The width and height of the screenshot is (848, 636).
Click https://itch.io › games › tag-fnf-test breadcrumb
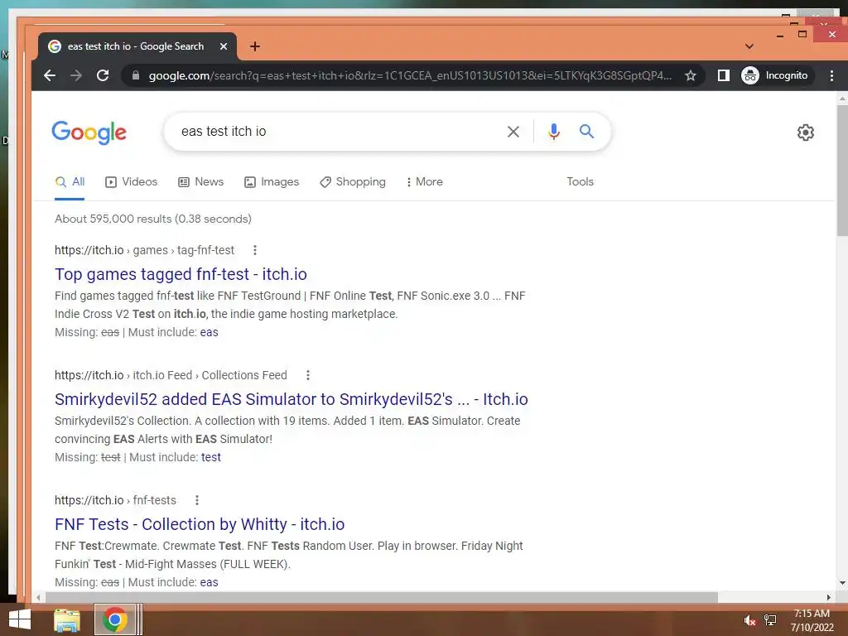coord(144,250)
